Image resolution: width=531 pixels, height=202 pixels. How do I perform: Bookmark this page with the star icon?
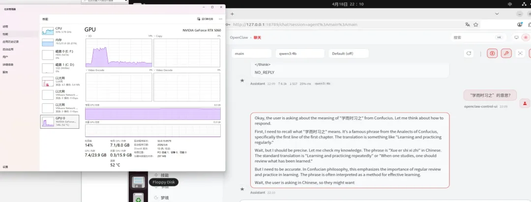476,25
